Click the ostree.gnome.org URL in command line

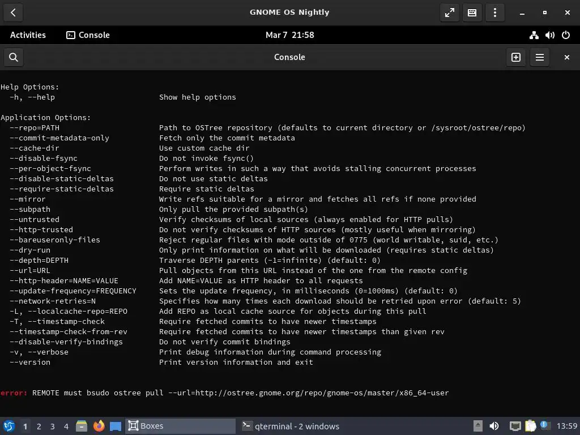322,393
